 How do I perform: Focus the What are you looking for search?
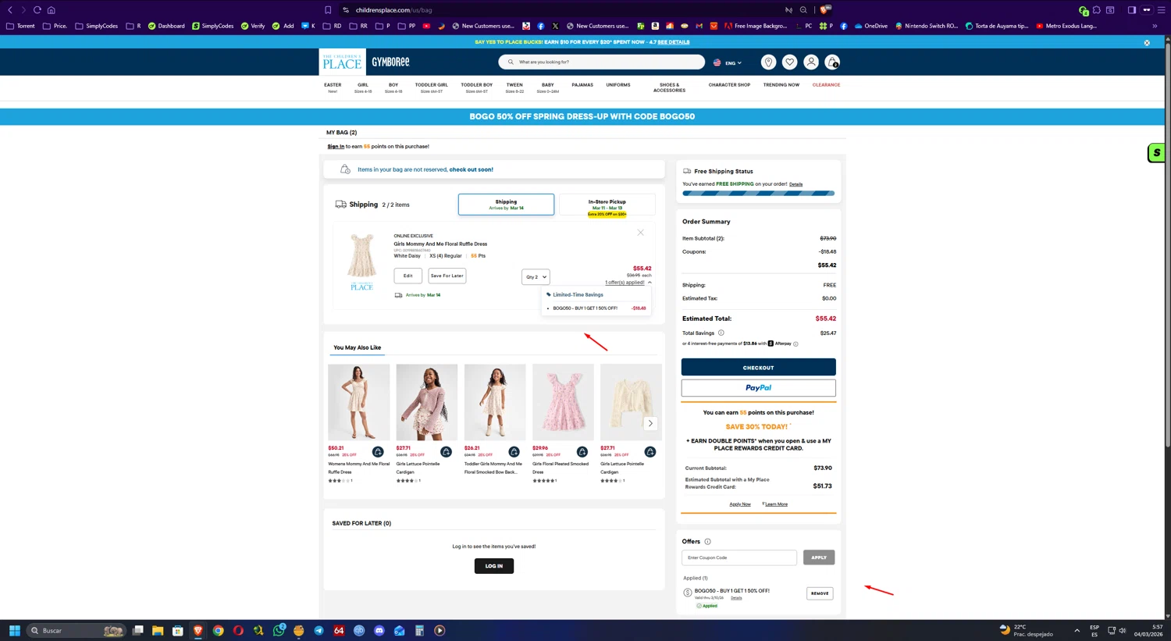pyautogui.click(x=602, y=62)
